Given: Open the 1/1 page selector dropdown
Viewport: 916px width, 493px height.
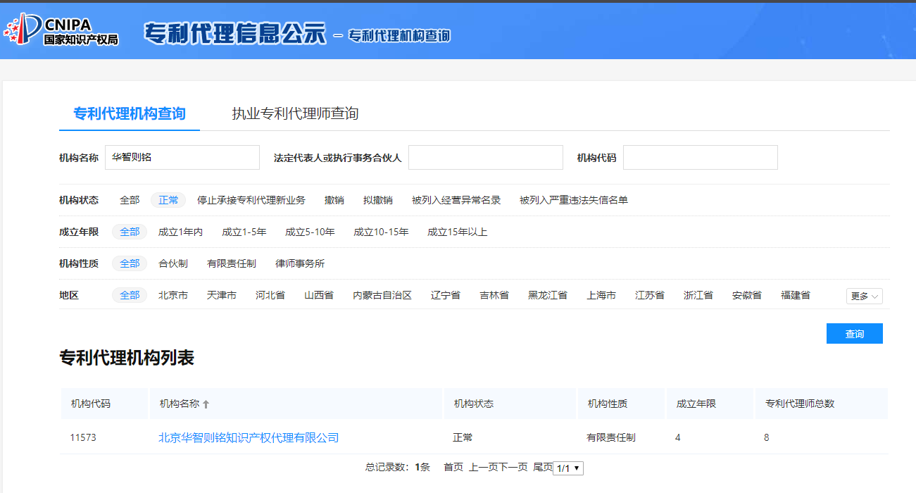Looking at the screenshot, I should 568,468.
